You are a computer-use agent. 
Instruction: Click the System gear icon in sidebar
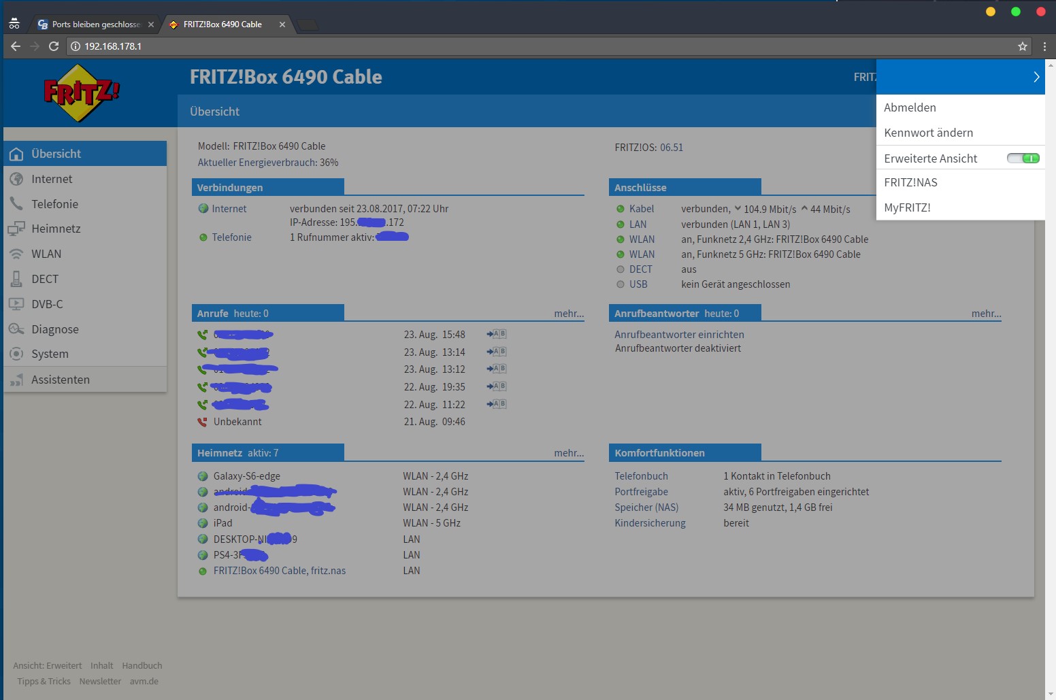[16, 354]
